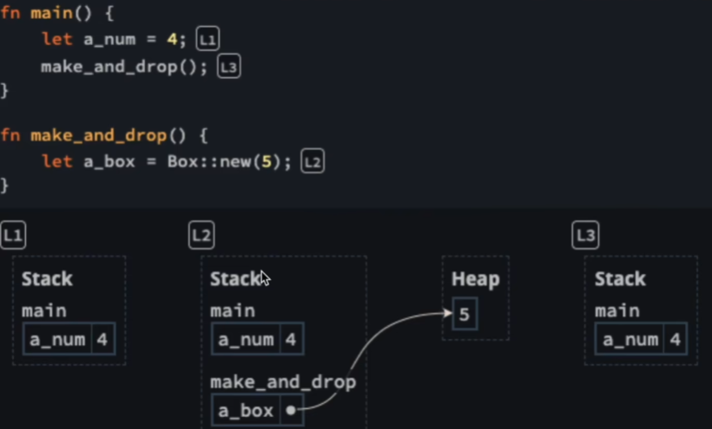
Task: Click the a_num name cell in L1 stack
Action: pos(58,340)
